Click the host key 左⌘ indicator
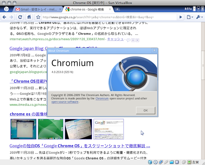The width and height of the screenshot is (205, 165). tap(195, 162)
